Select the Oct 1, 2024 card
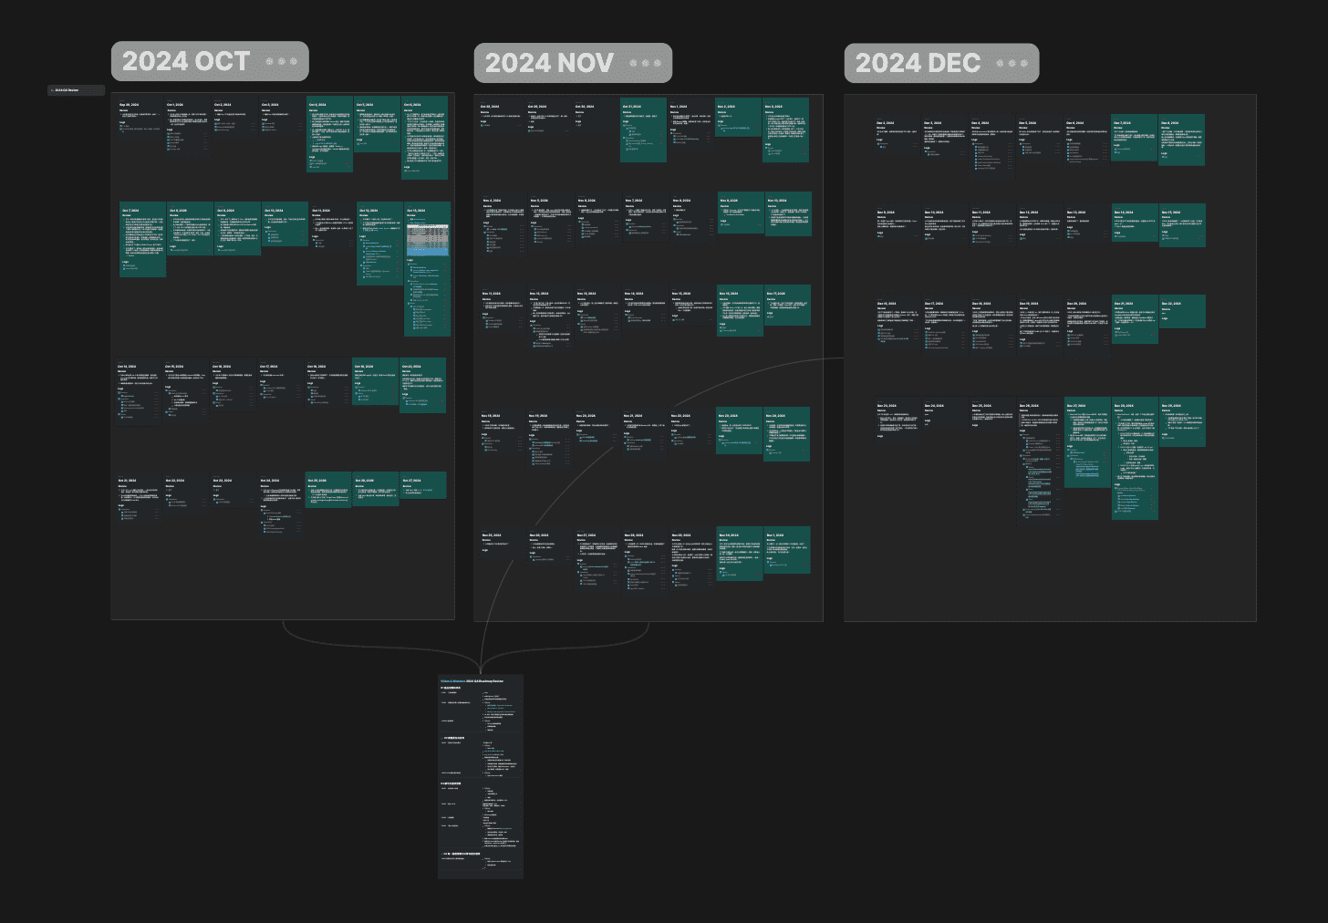Image resolution: width=1328 pixels, height=923 pixels. click(x=187, y=128)
